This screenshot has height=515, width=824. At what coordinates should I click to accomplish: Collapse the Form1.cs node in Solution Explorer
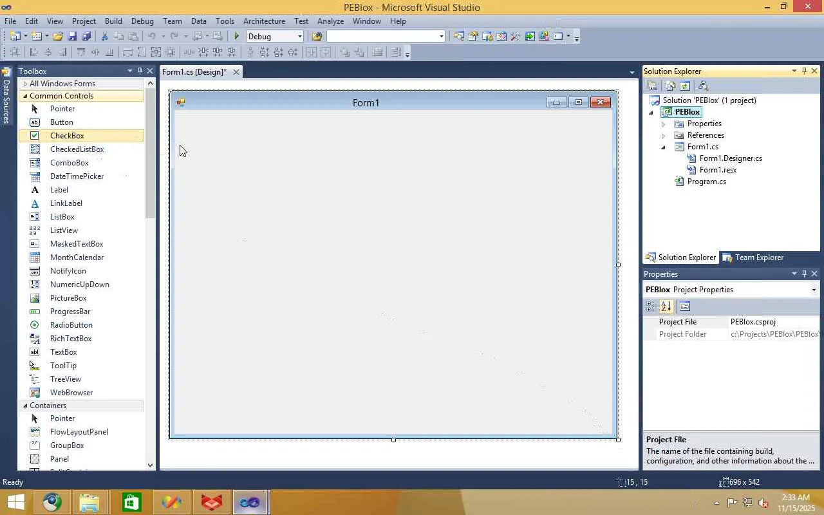[x=664, y=147]
